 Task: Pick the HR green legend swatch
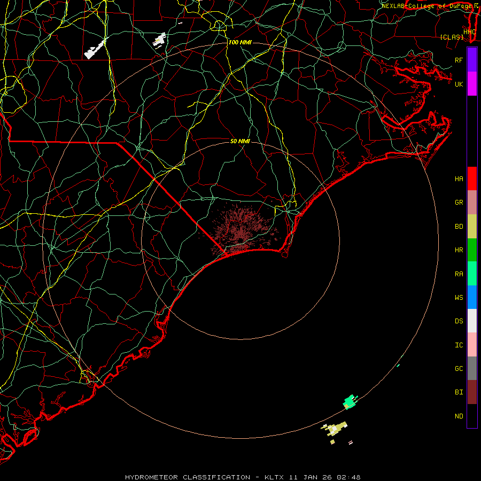tap(472, 250)
